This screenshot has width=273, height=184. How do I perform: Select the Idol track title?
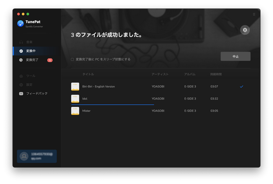point(85,98)
